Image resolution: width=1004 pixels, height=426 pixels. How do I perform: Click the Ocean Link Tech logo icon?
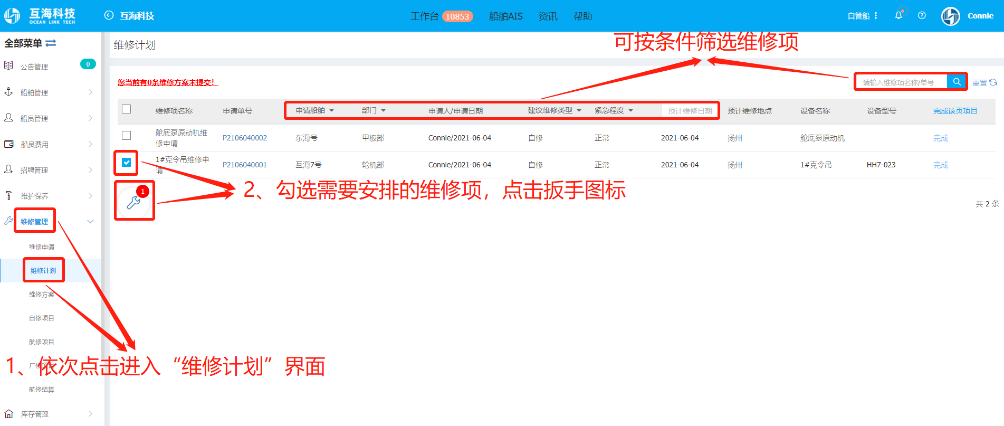(12, 16)
